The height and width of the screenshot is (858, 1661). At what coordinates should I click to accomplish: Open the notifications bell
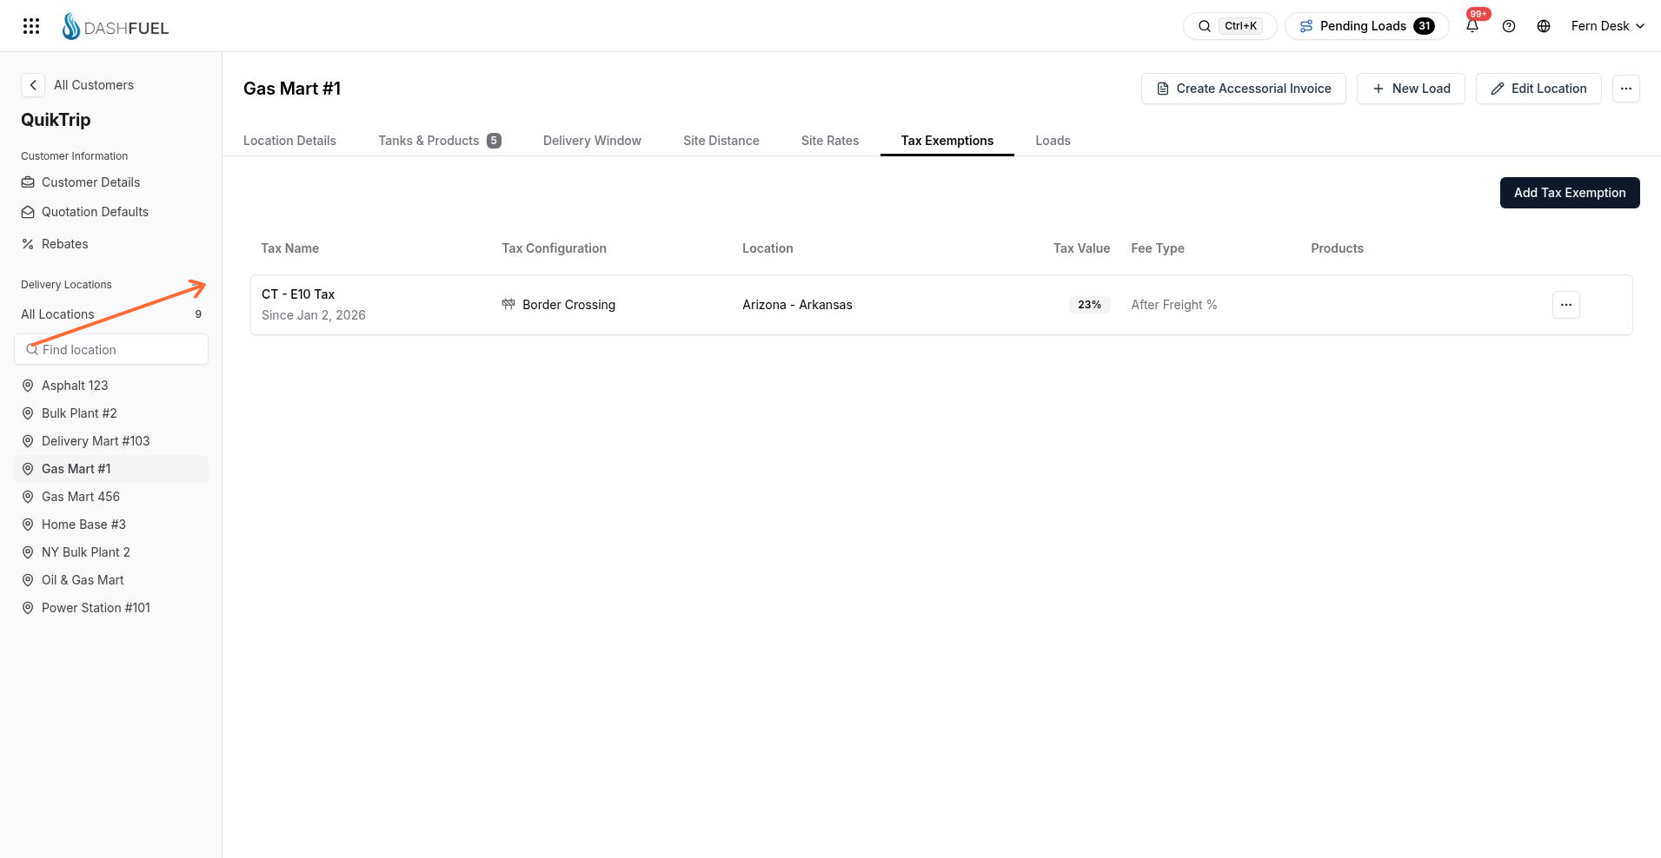tap(1472, 26)
